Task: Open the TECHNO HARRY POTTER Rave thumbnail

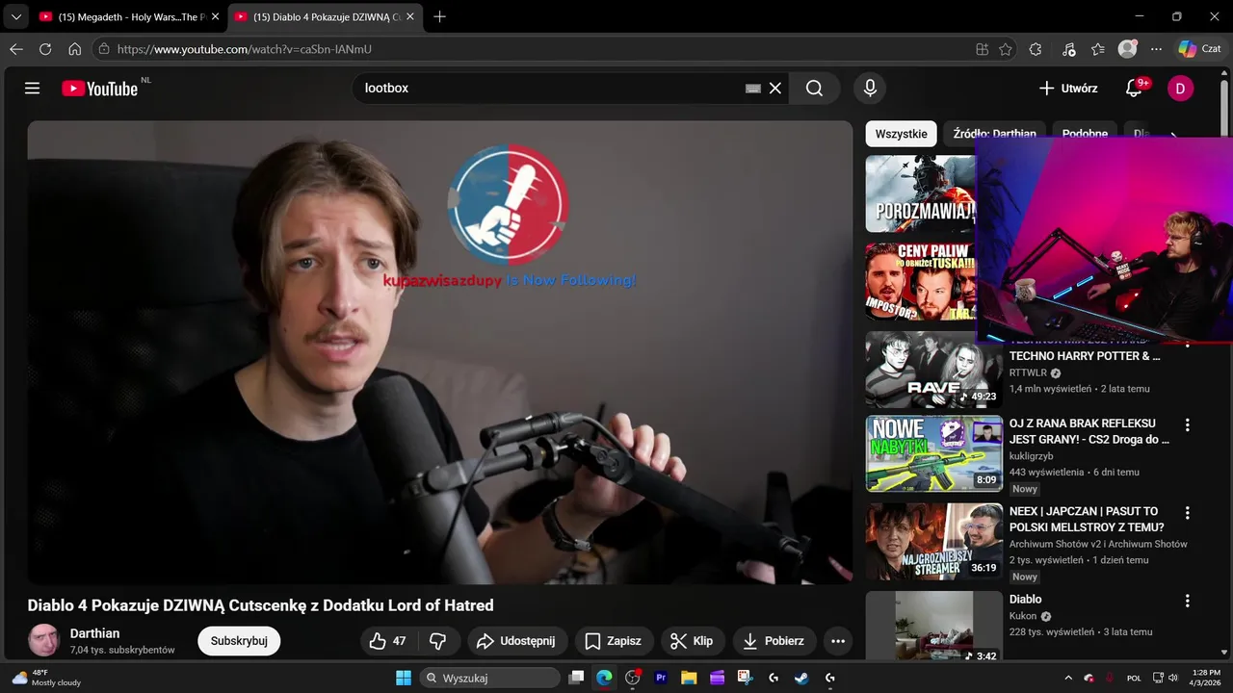Action: (934, 371)
